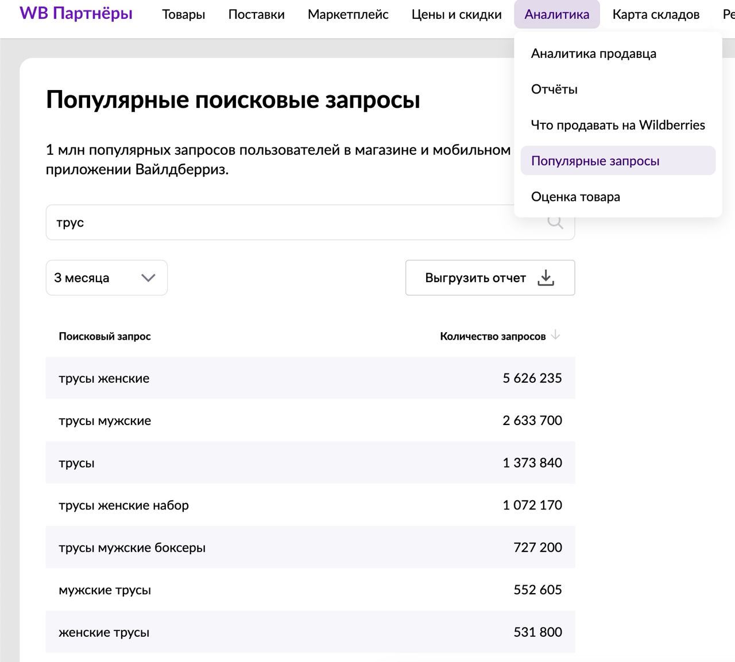This screenshot has height=662, width=735.
Task: Click the search field containing трус
Action: point(287,223)
